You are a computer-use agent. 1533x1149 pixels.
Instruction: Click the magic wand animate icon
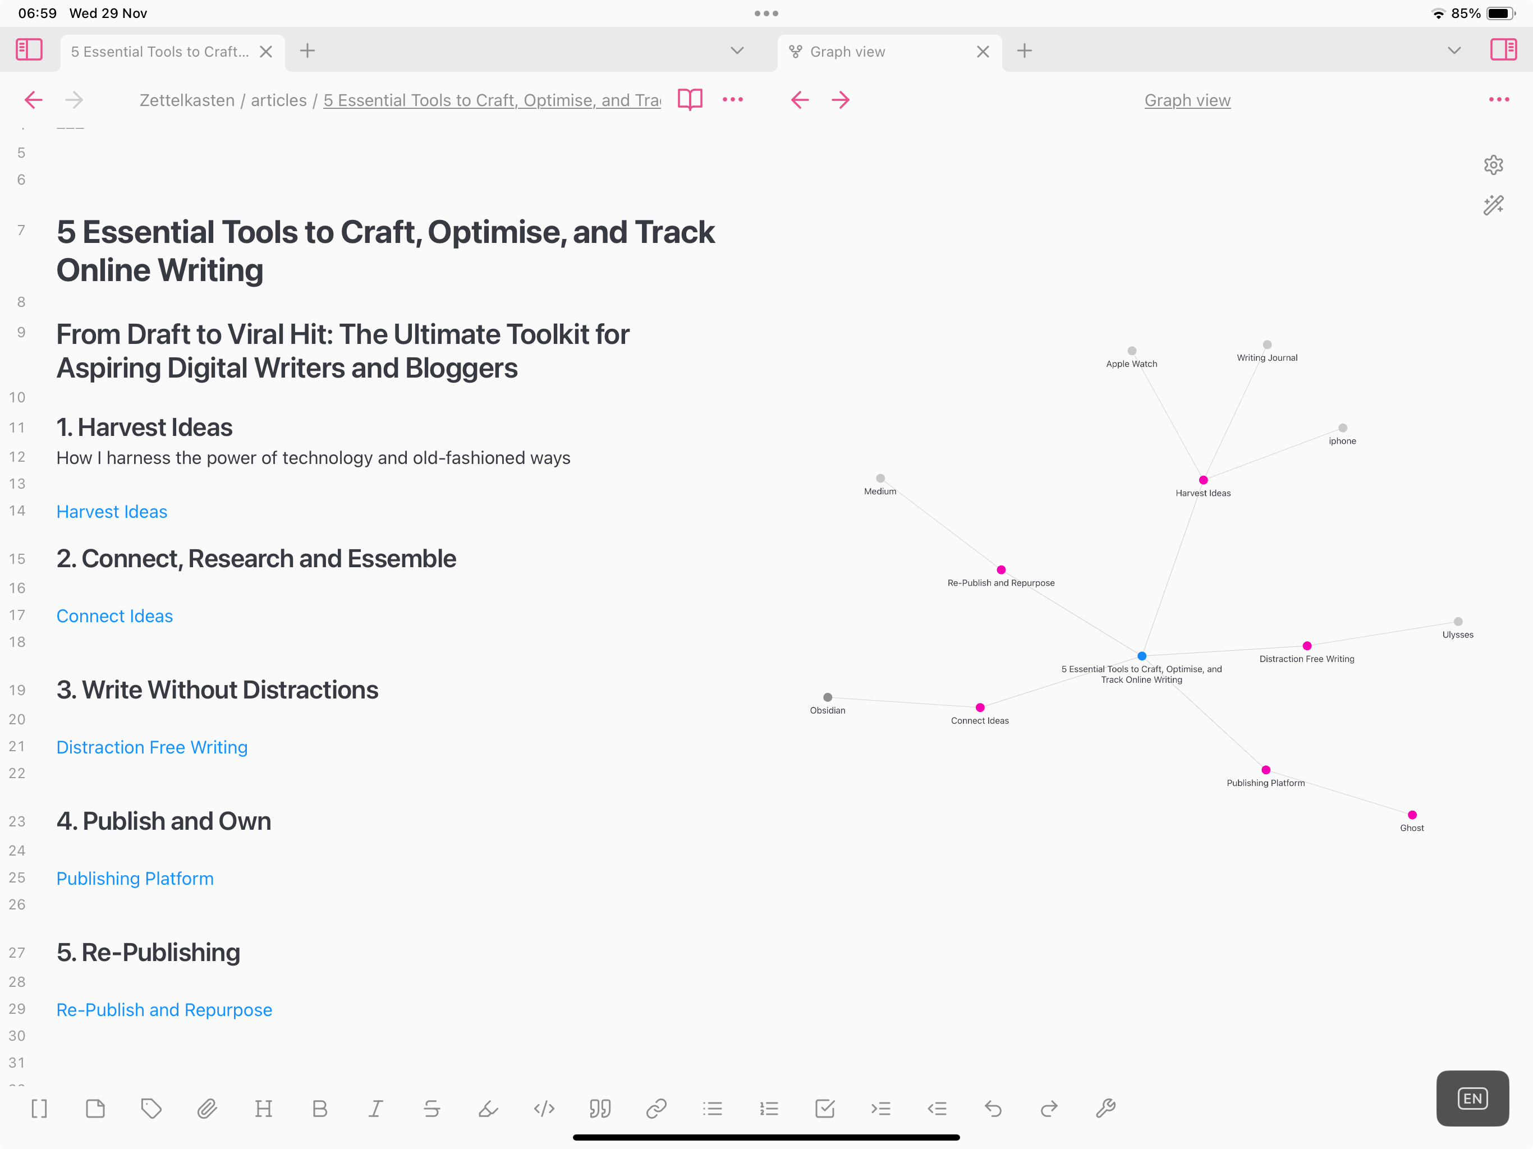click(1493, 205)
